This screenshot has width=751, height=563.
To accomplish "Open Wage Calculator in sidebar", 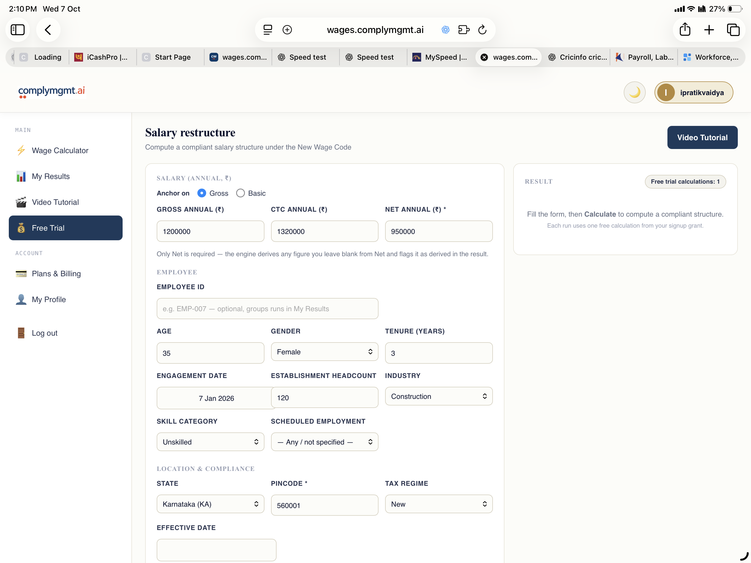I will (65, 150).
